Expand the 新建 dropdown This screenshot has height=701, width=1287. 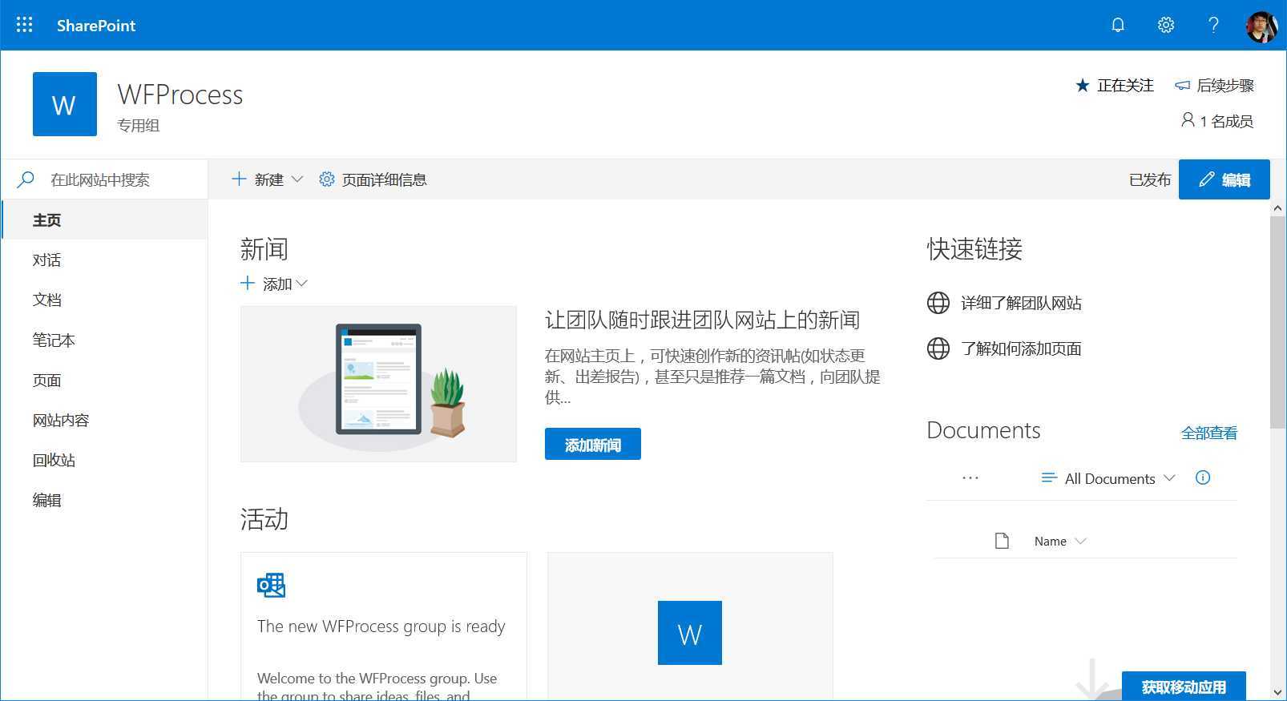268,179
